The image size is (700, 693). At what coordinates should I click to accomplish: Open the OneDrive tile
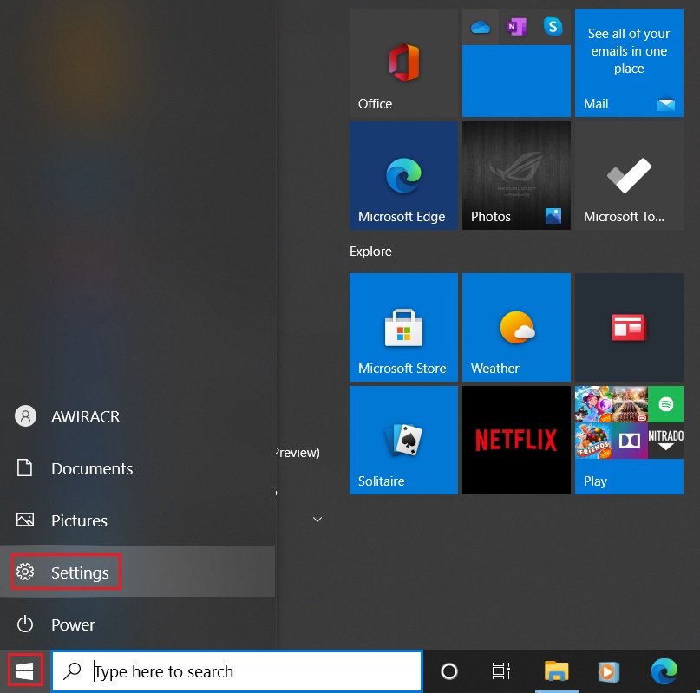click(481, 27)
